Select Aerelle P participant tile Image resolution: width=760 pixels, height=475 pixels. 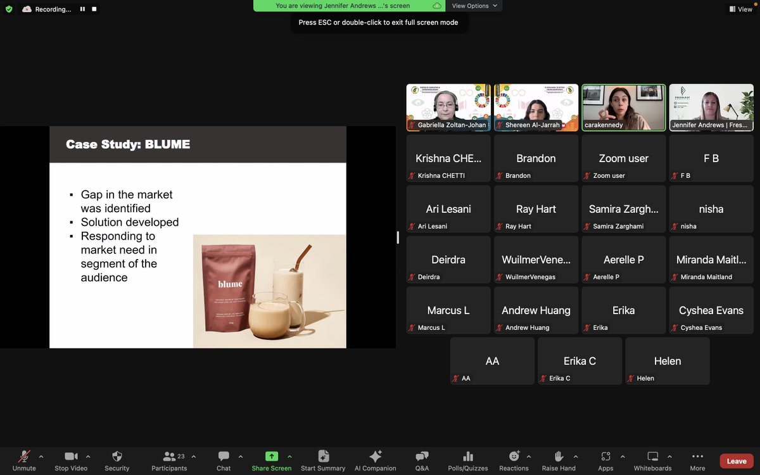coord(624,260)
